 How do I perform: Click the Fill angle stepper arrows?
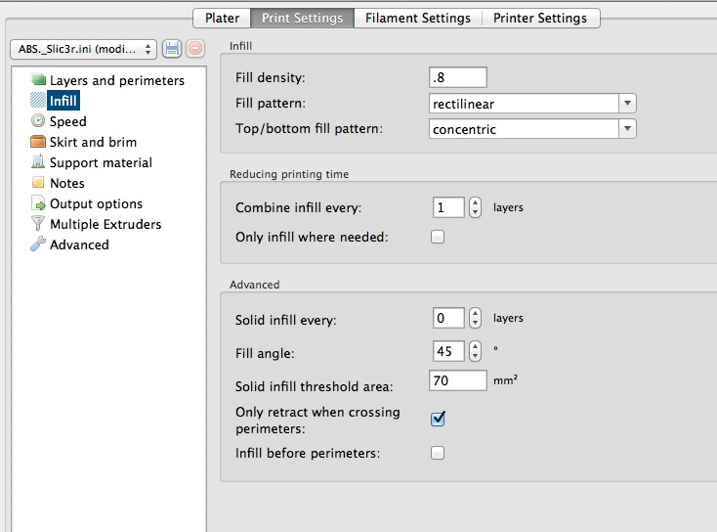pyautogui.click(x=475, y=350)
